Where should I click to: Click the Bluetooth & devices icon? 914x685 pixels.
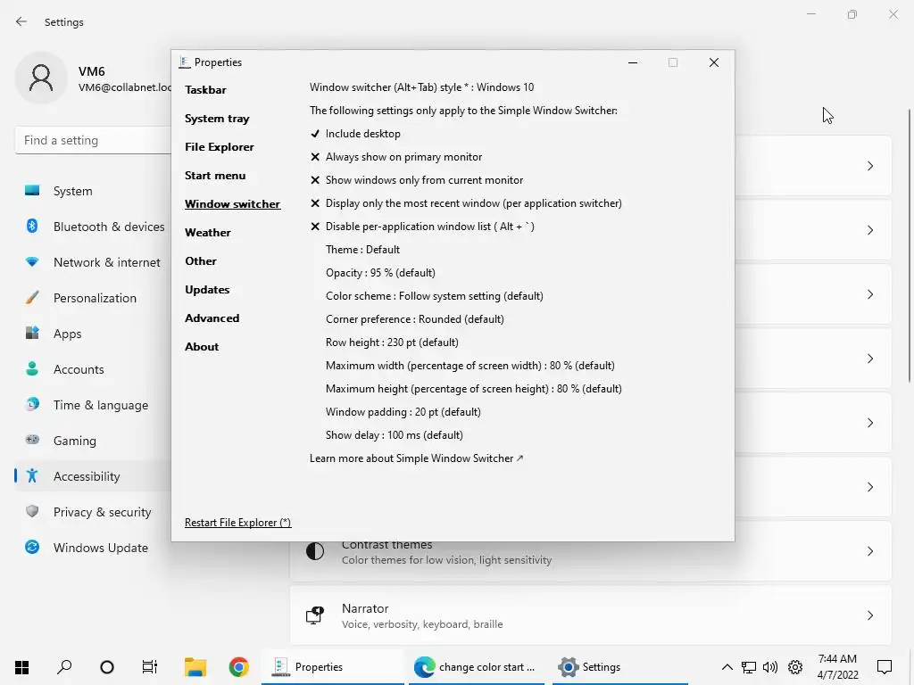[32, 226]
